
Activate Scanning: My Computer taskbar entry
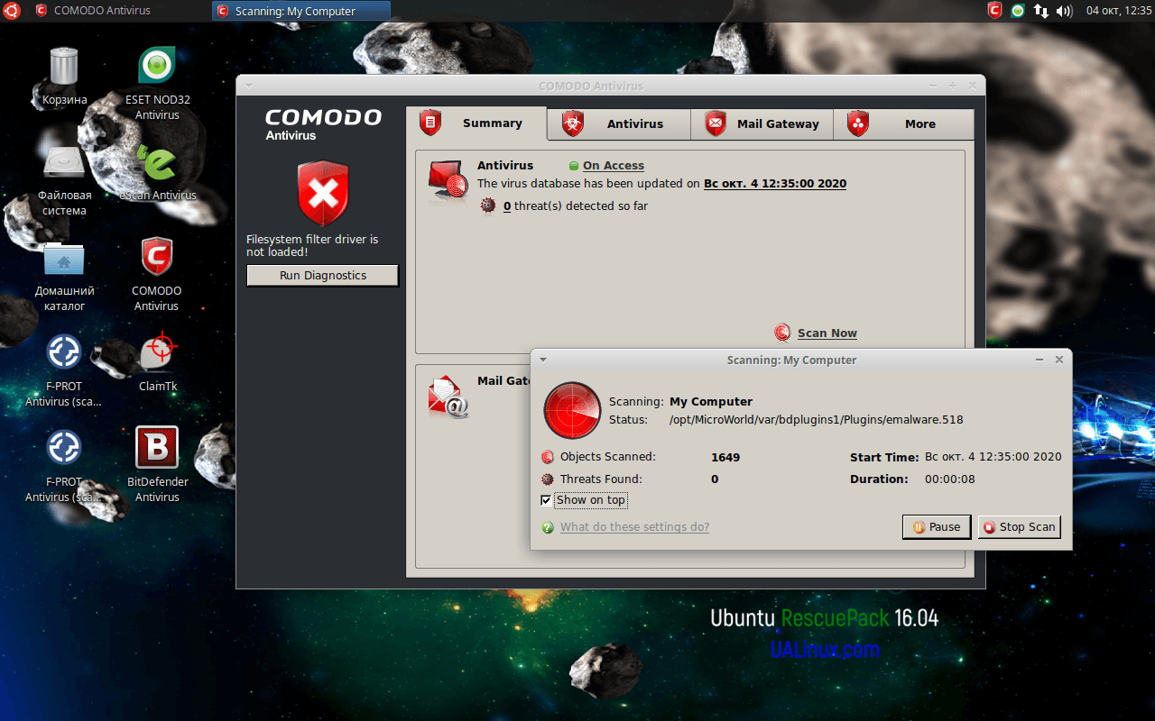coord(301,11)
